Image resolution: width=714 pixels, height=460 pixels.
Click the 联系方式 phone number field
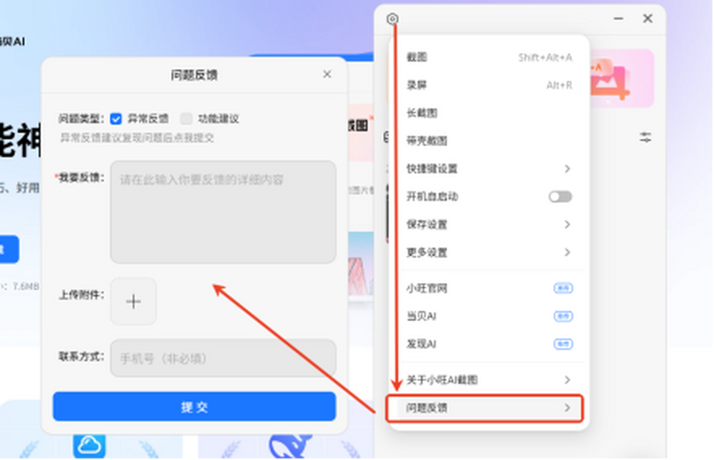pyautogui.click(x=223, y=358)
